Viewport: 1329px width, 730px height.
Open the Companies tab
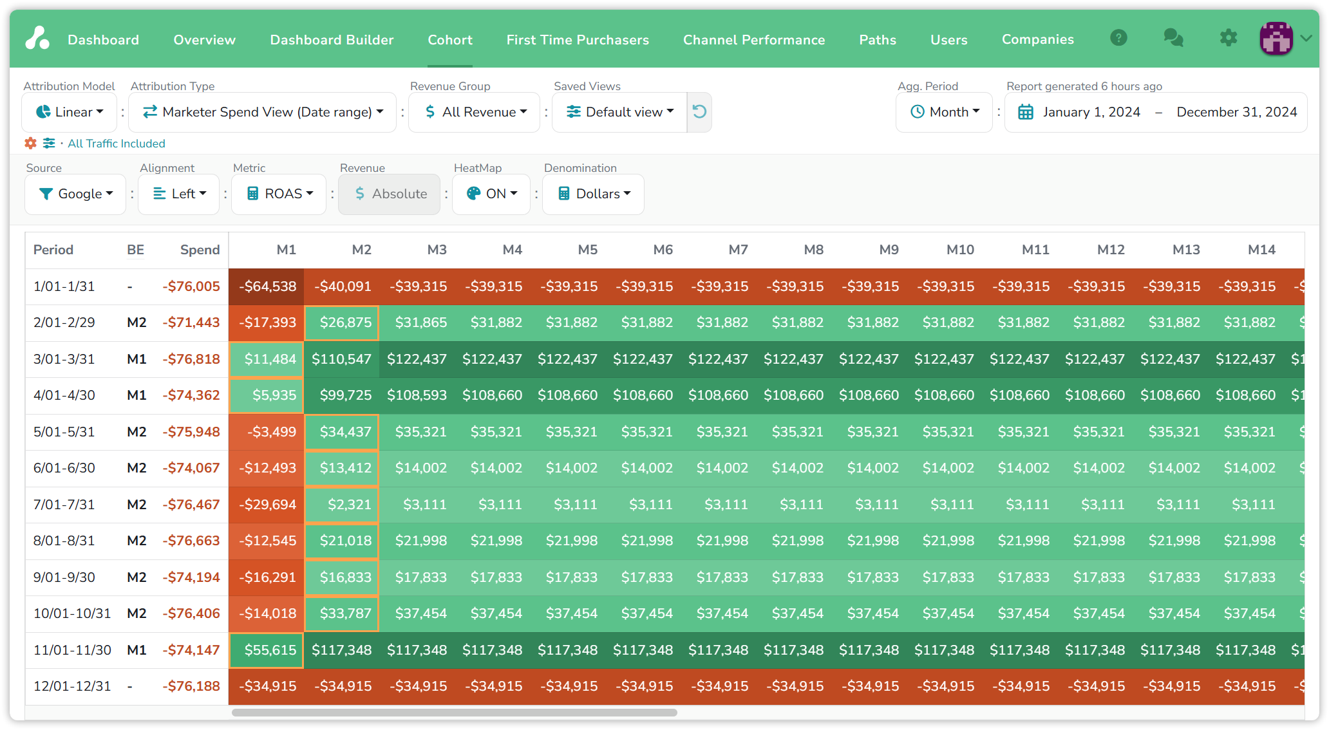(x=1038, y=40)
